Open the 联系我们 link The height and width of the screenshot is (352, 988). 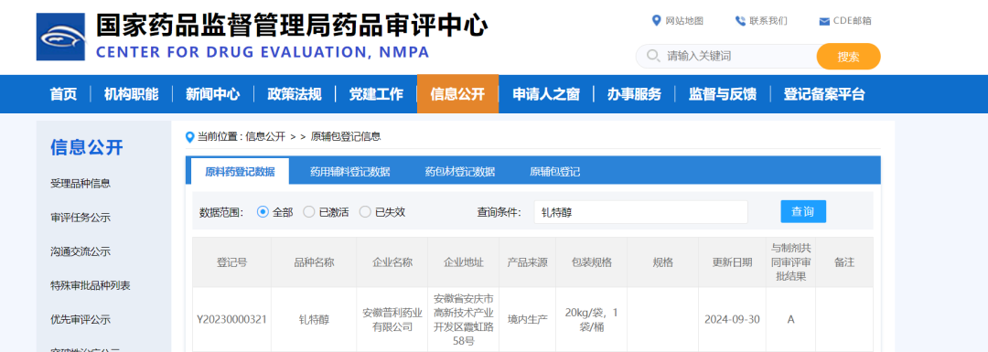(x=768, y=21)
